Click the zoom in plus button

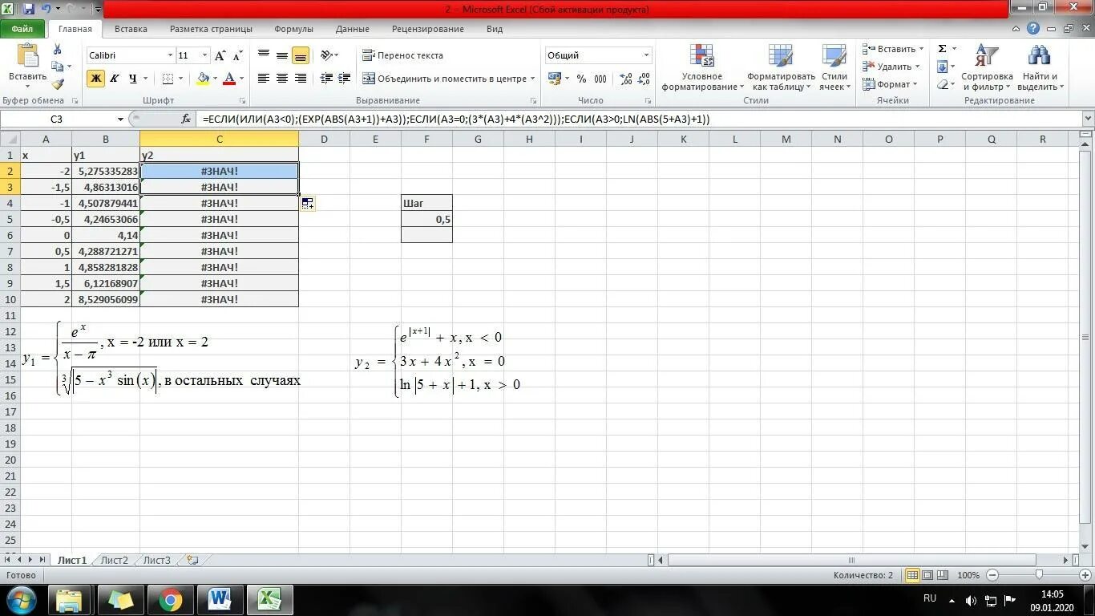point(1085,575)
